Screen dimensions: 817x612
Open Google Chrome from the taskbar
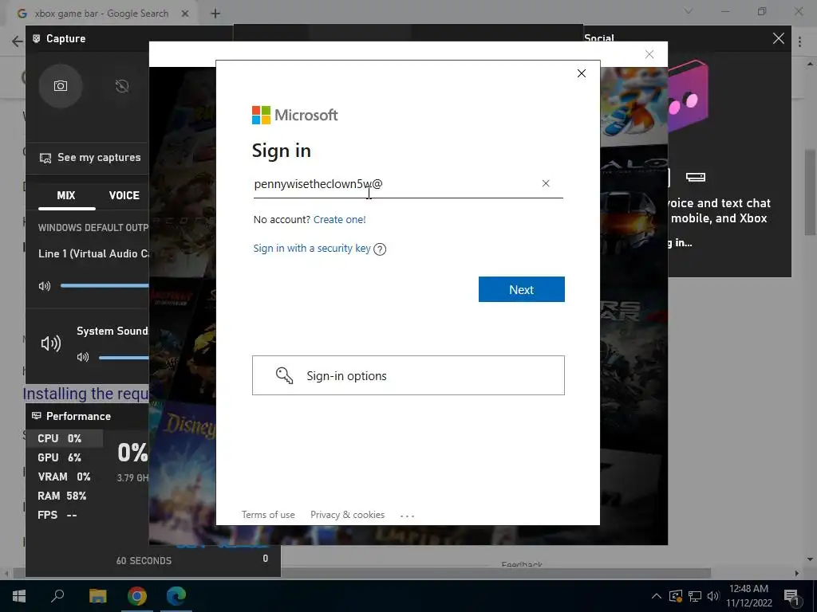point(137,596)
